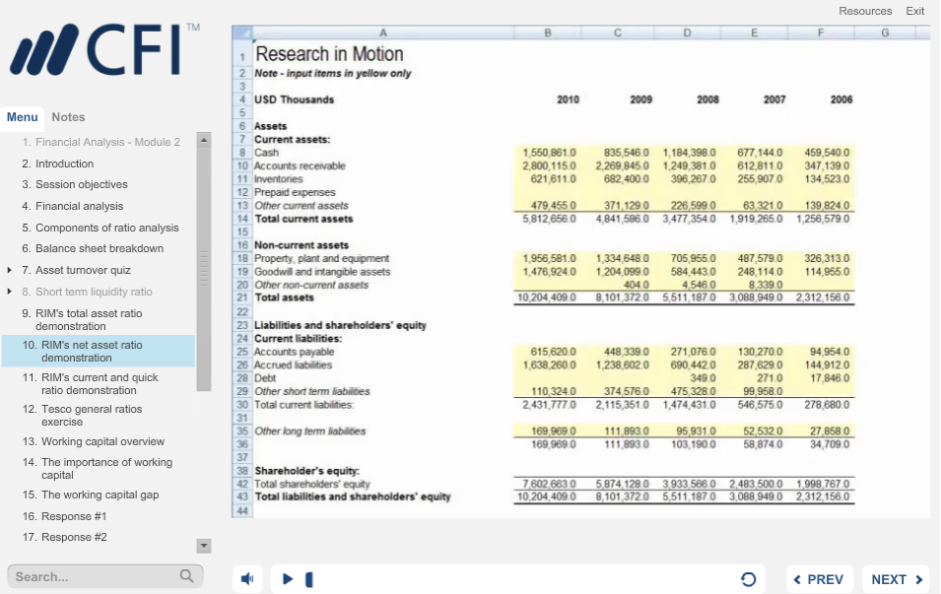Click the Research in Motion title cell
Image resolution: width=941 pixels, height=594 pixels.
coord(329,54)
